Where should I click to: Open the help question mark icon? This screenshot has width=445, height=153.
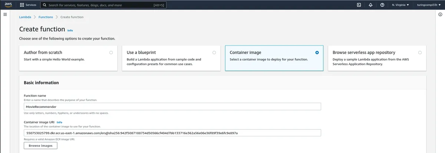[x=382, y=5]
